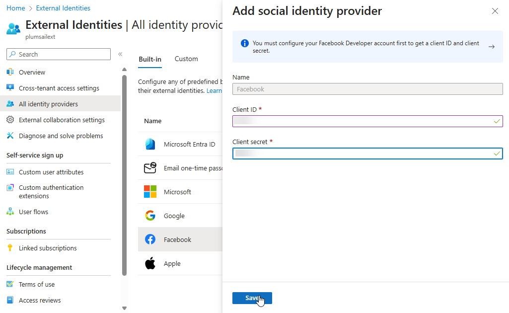509x313 pixels.
Task: Open the Email one-time passcode icon
Action: (x=150, y=168)
